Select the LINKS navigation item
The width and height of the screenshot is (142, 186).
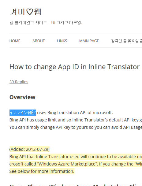[62, 41]
